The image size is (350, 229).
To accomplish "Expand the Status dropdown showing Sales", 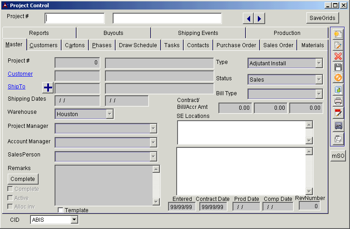I will click(x=319, y=79).
